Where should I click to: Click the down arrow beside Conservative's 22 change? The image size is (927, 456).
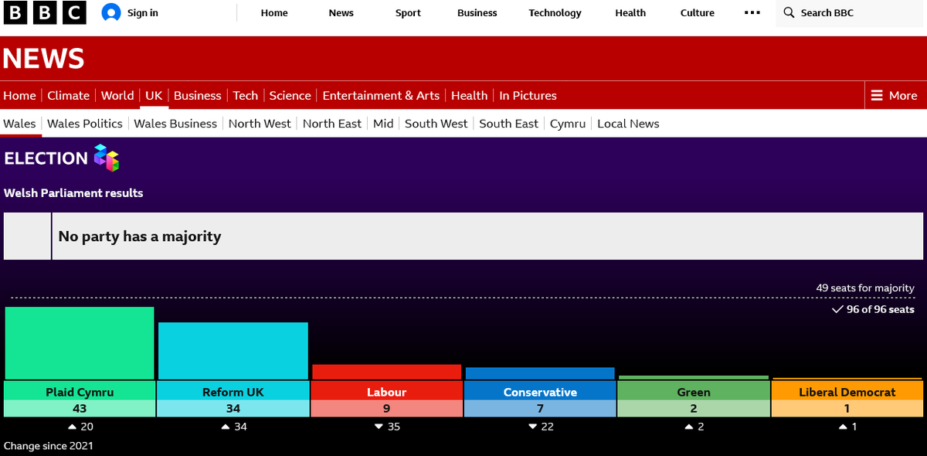(x=532, y=427)
